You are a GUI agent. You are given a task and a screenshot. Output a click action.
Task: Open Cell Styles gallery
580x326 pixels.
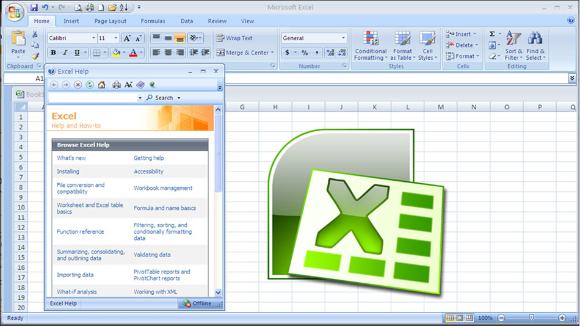tap(427, 46)
